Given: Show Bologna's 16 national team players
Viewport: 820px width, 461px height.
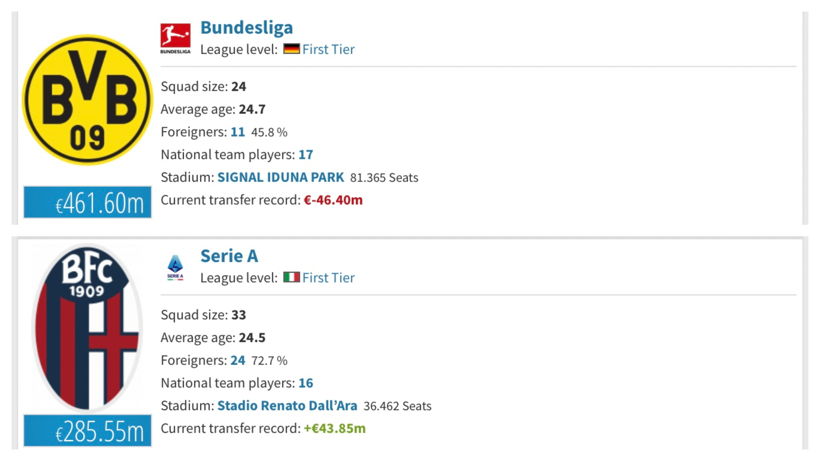Looking at the screenshot, I should (306, 383).
